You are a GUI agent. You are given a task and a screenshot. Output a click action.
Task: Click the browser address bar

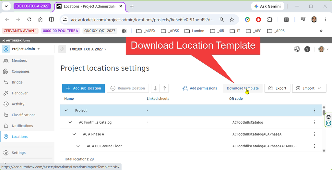point(143,20)
